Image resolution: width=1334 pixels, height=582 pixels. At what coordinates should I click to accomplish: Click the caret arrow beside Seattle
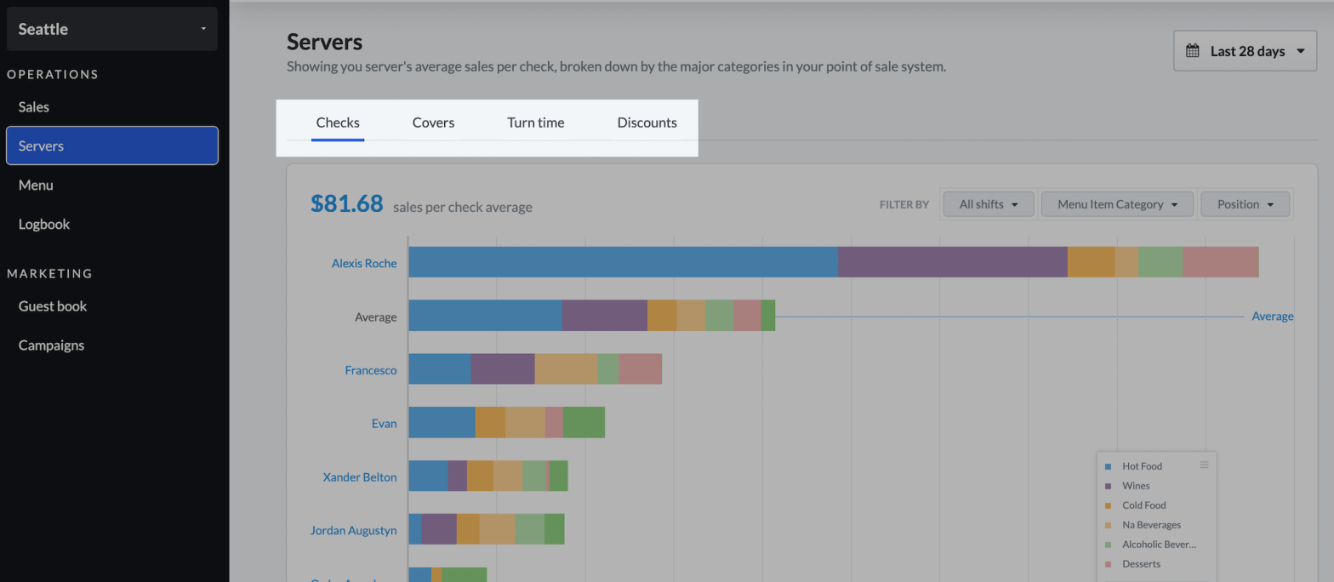(x=203, y=29)
